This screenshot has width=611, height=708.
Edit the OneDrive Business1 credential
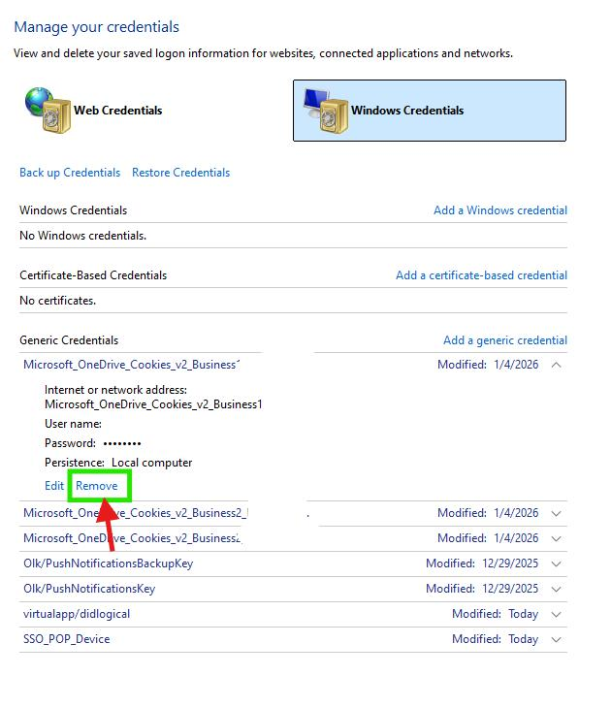point(54,486)
